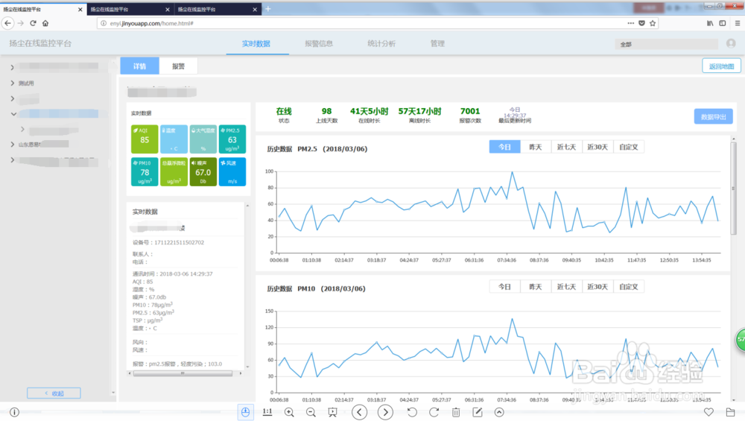This screenshot has height=421, width=745.
Task: Open the 统计分析 navigation tab
Action: pos(381,44)
